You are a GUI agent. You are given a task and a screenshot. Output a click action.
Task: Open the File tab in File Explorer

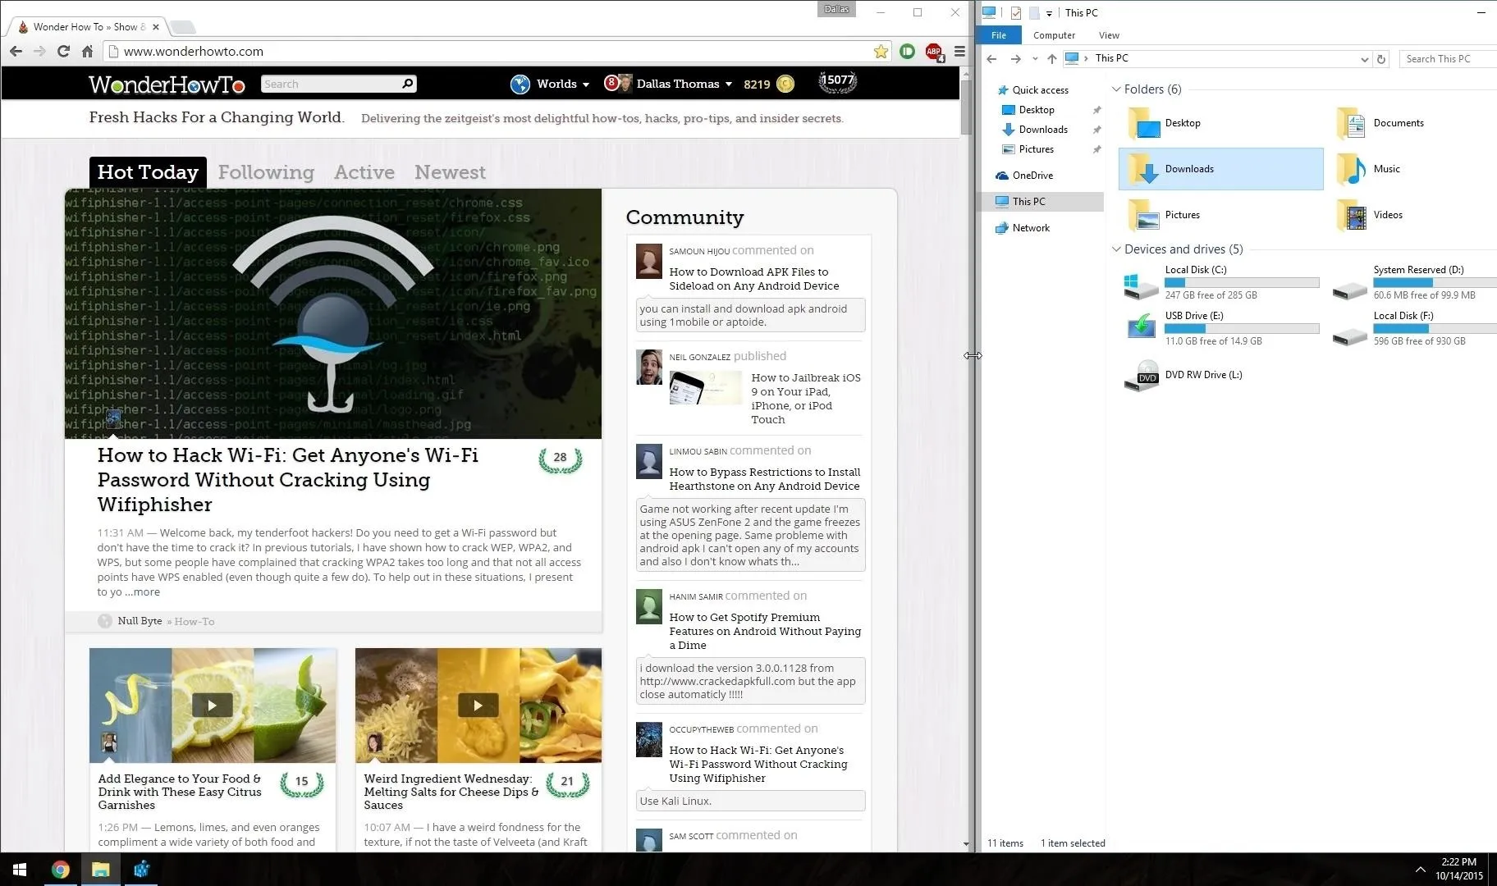999,35
